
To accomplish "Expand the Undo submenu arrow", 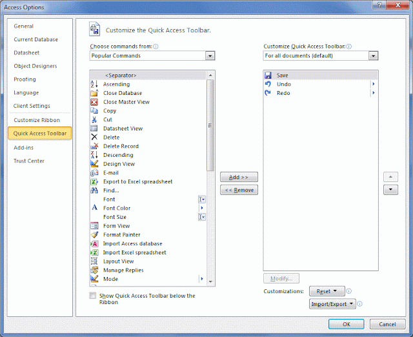I will click(373, 85).
